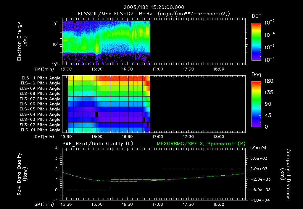Viewport: 303px width, 209px height.
Task: Click the ELS-03 Pitch Angle row label
Action: (40, 120)
